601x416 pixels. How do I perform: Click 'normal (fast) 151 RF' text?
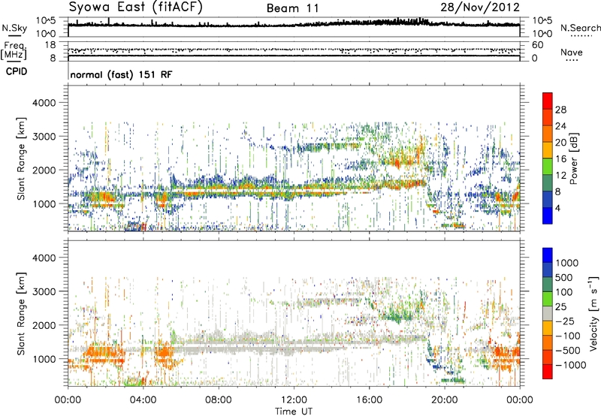(121, 74)
